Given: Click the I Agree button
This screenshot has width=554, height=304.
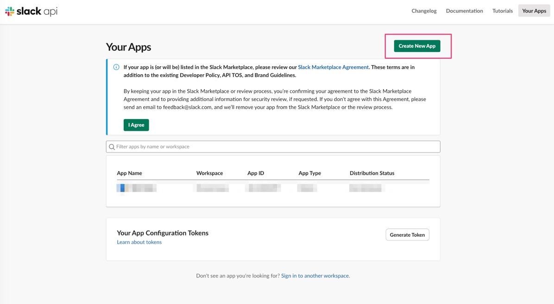Looking at the screenshot, I should 136,125.
